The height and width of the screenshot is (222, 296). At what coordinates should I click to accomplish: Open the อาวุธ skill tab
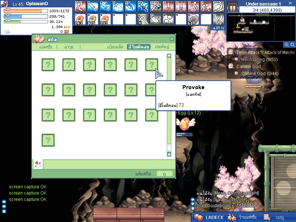(69, 47)
